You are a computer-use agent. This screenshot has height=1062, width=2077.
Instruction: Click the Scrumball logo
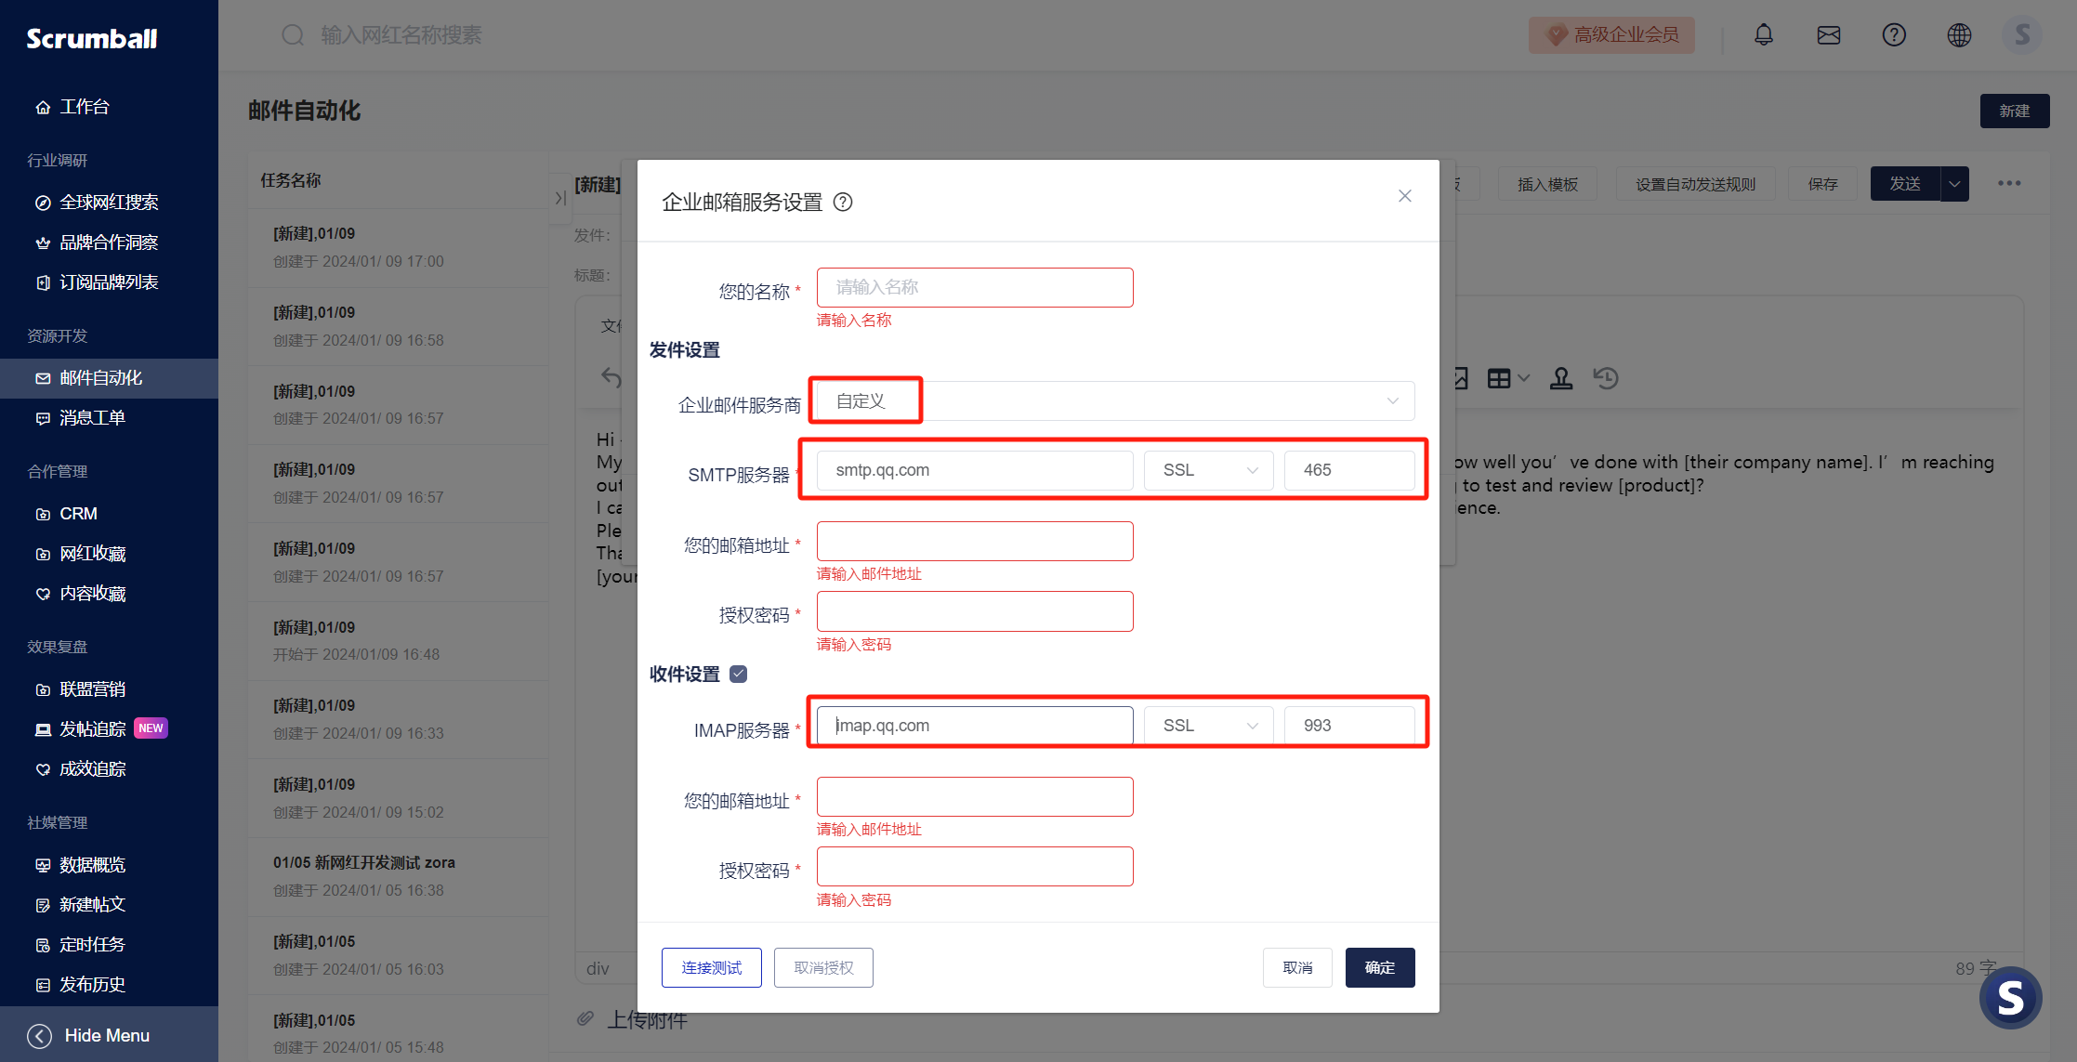click(x=92, y=39)
